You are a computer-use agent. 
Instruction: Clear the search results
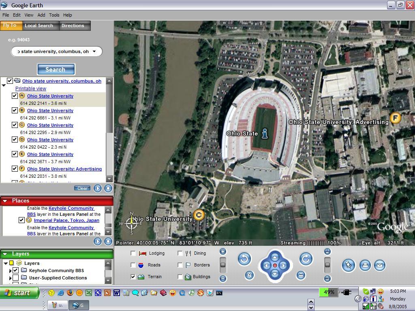[x=82, y=188]
